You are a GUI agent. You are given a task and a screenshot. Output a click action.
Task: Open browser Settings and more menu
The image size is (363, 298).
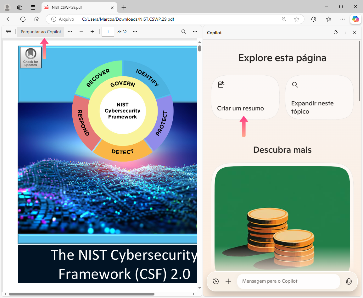tap(343, 19)
